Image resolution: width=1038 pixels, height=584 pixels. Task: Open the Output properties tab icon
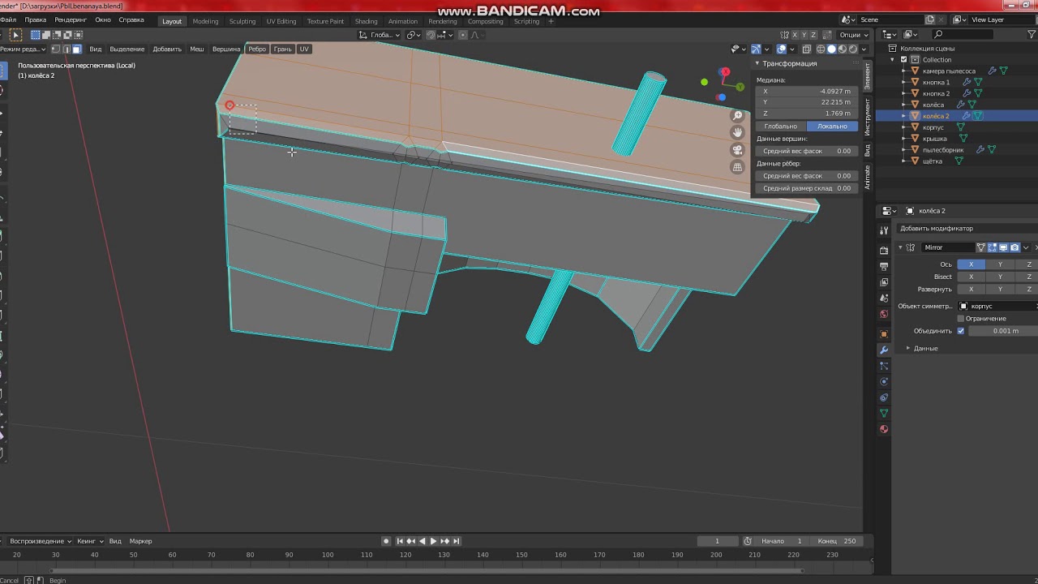[x=884, y=266]
